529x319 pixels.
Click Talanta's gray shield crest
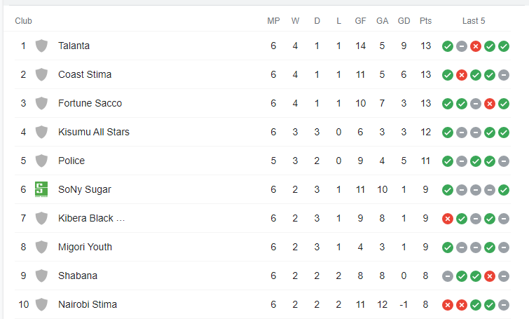click(41, 46)
